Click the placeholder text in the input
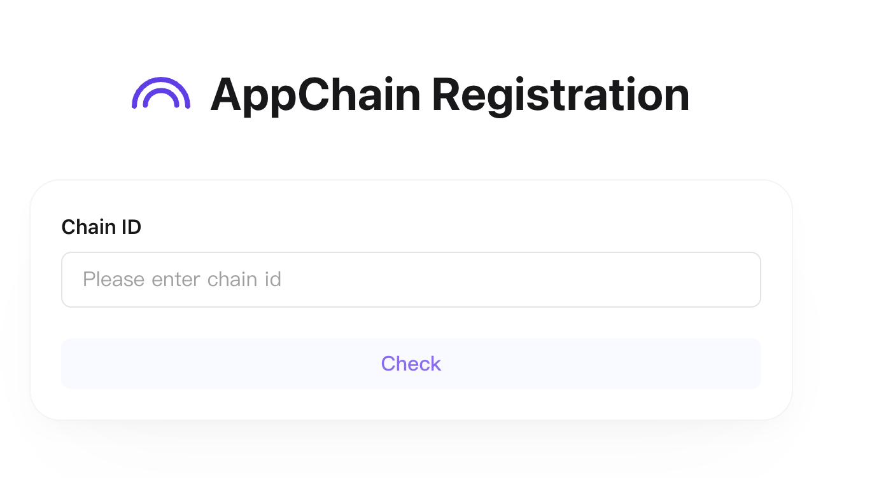 (x=181, y=279)
